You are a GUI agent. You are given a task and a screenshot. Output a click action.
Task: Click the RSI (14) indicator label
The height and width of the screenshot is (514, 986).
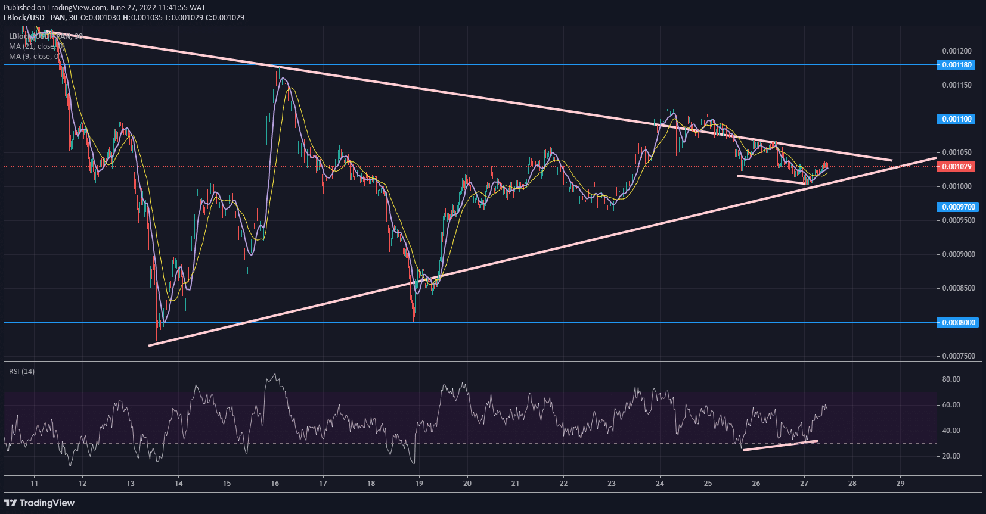[21, 372]
